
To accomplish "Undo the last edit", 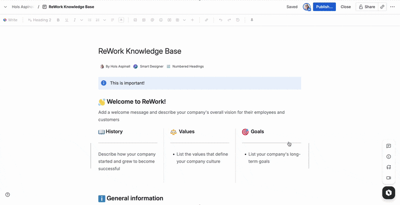I will tap(220, 20).
